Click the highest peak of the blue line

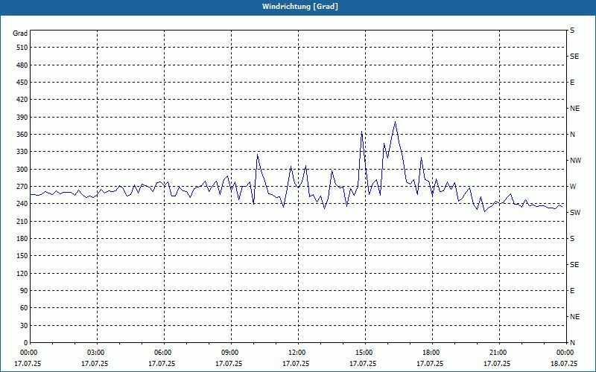(x=396, y=122)
